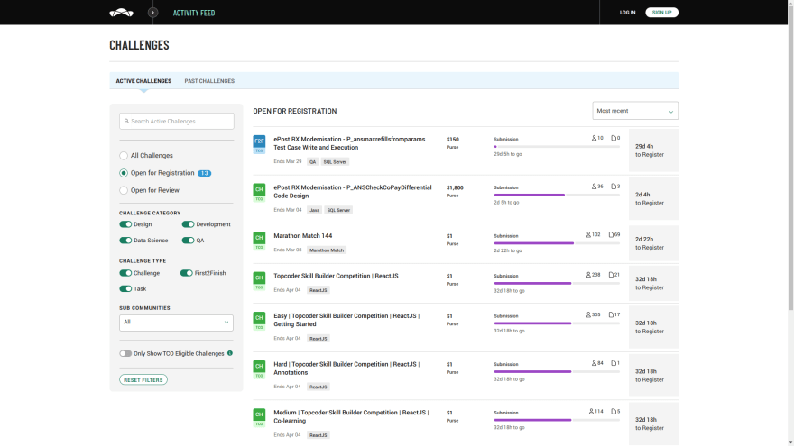Open ePost P_ANSCheckCoPayDifferential Code Design link
This screenshot has height=446, width=794.
coord(353,192)
